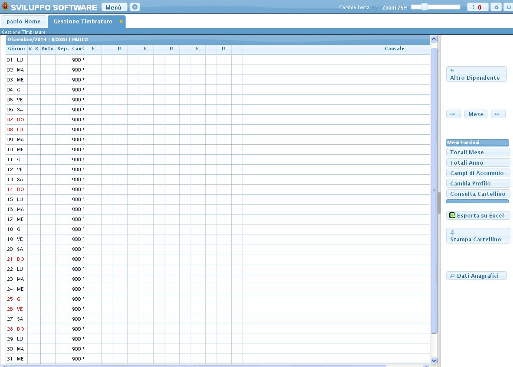Click the Altro Dipendente button
Image resolution: width=513 pixels, height=367 pixels.
[476, 75]
